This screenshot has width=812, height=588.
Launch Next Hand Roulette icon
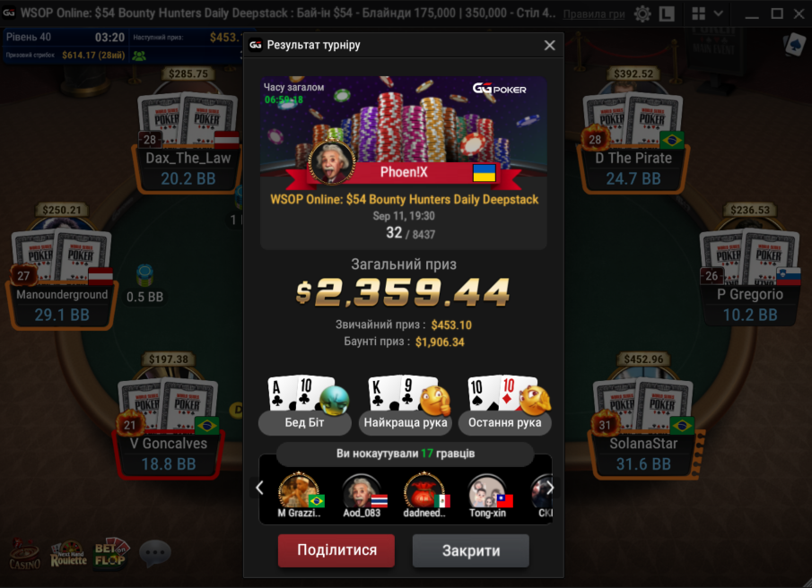[x=68, y=553]
